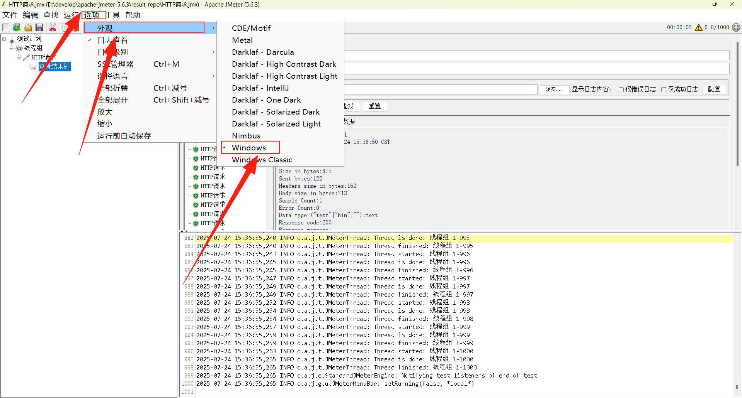Click the 测试计划 flask icon
The height and width of the screenshot is (398, 742).
tap(12, 39)
